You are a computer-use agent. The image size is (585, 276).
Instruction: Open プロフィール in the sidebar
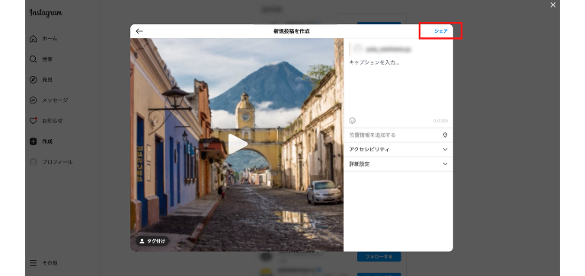coord(51,162)
